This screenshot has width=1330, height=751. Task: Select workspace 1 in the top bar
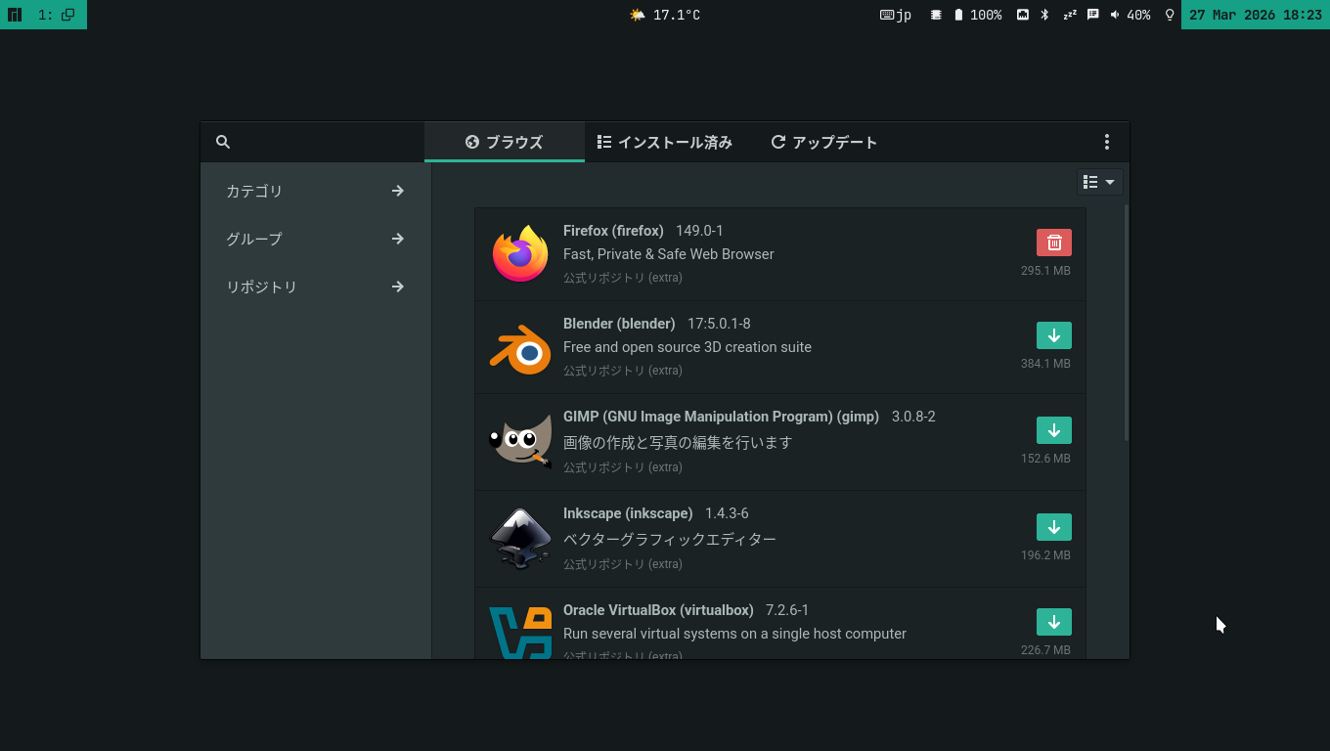[57, 15]
